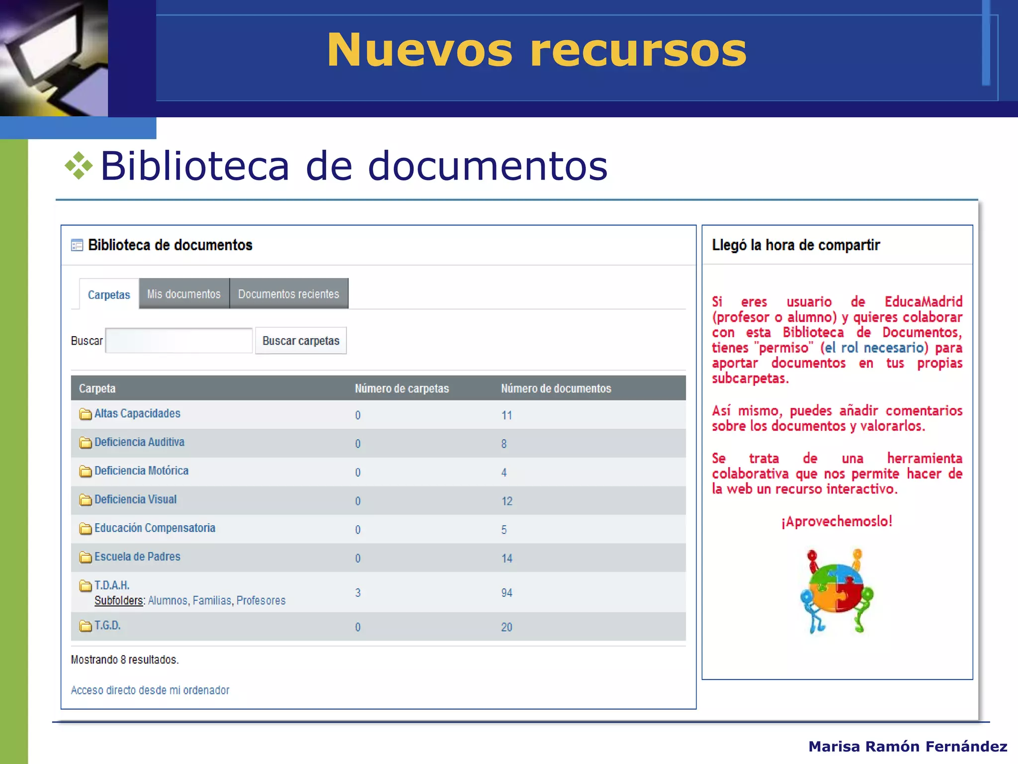
Task: Open the Deficiencia Visual folder link
Action: tap(135, 499)
